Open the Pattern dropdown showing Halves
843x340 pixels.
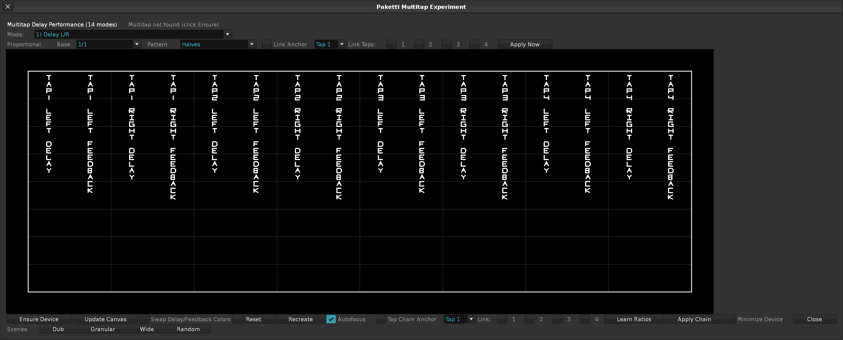click(218, 44)
